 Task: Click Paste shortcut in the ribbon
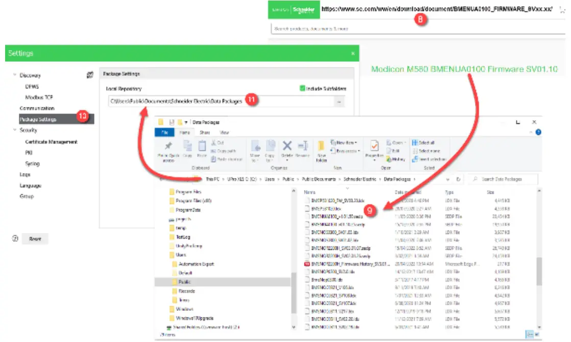[226, 159]
